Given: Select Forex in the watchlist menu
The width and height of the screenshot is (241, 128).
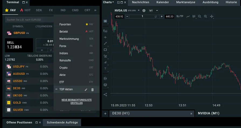Looking at the screenshot, I should 76,46.
